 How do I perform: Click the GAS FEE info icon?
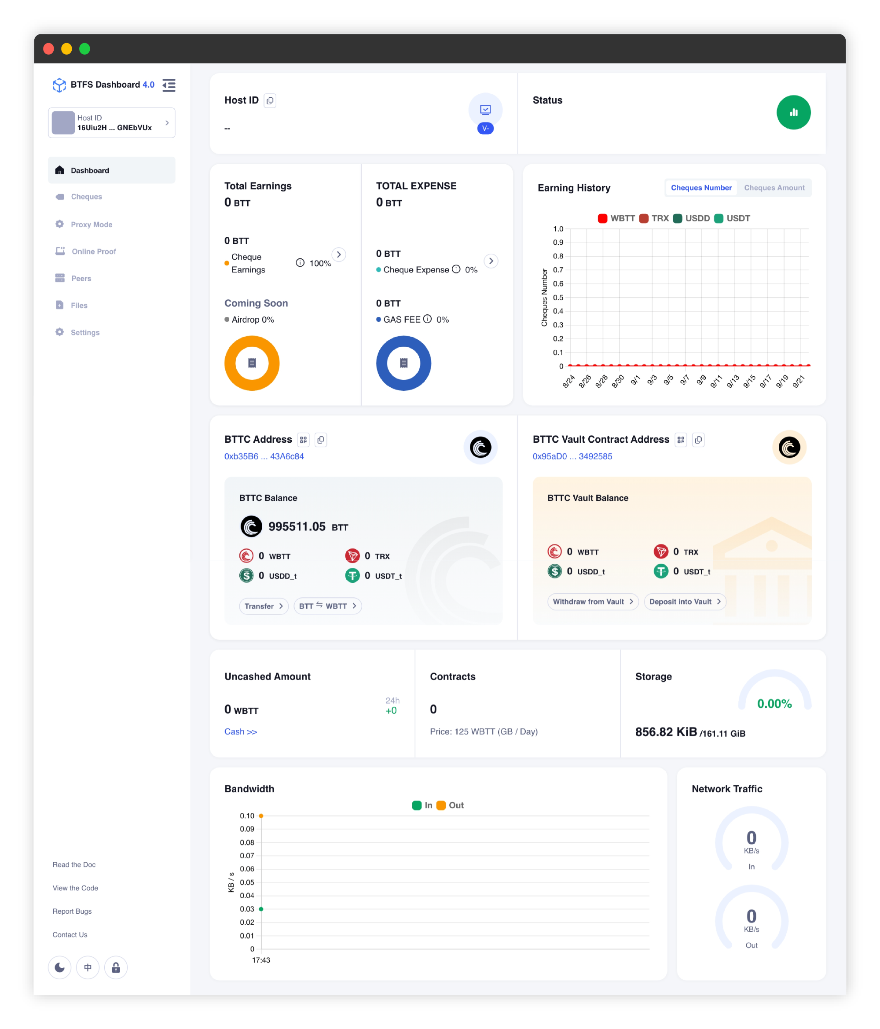click(x=427, y=319)
